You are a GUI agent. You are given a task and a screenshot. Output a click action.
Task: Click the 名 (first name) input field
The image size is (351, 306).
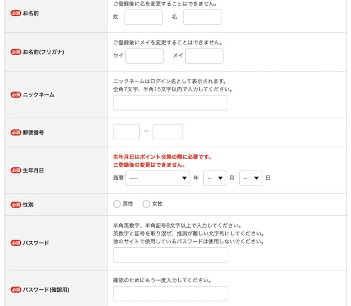202,17
